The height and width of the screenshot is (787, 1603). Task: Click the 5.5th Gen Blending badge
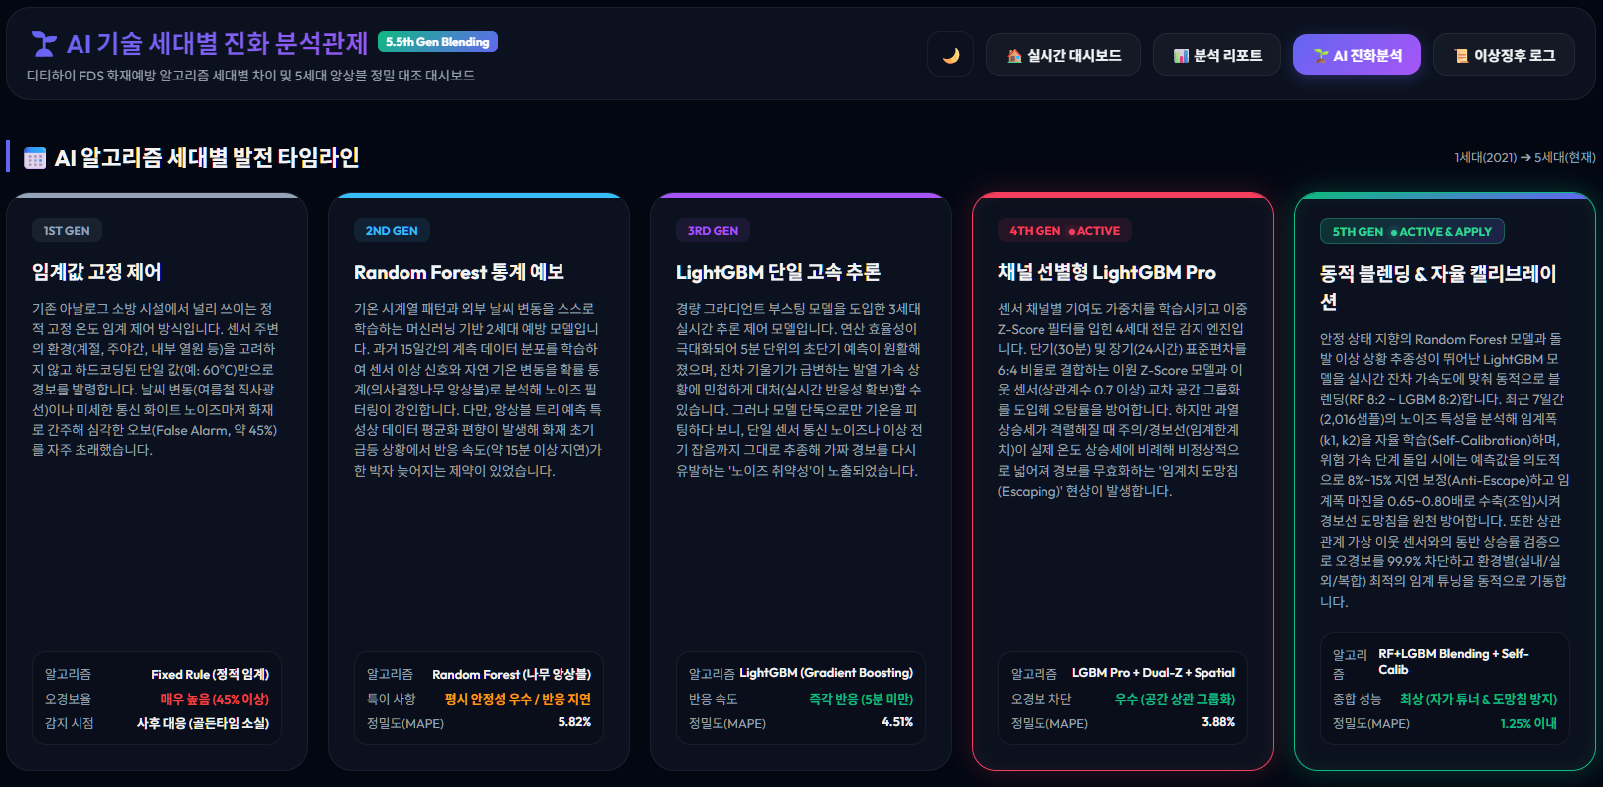point(437,42)
